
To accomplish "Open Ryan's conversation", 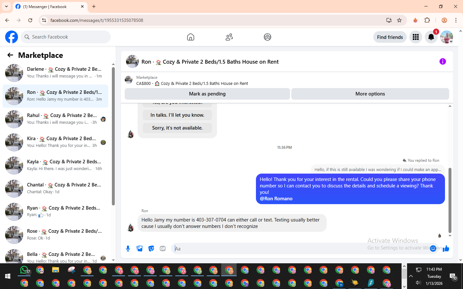I will [55, 212].
